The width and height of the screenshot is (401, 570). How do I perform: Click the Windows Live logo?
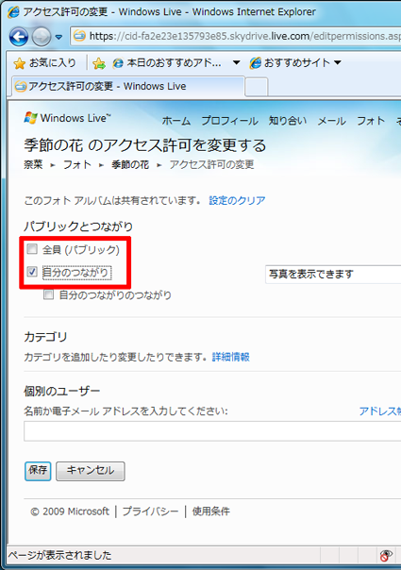tap(67, 118)
